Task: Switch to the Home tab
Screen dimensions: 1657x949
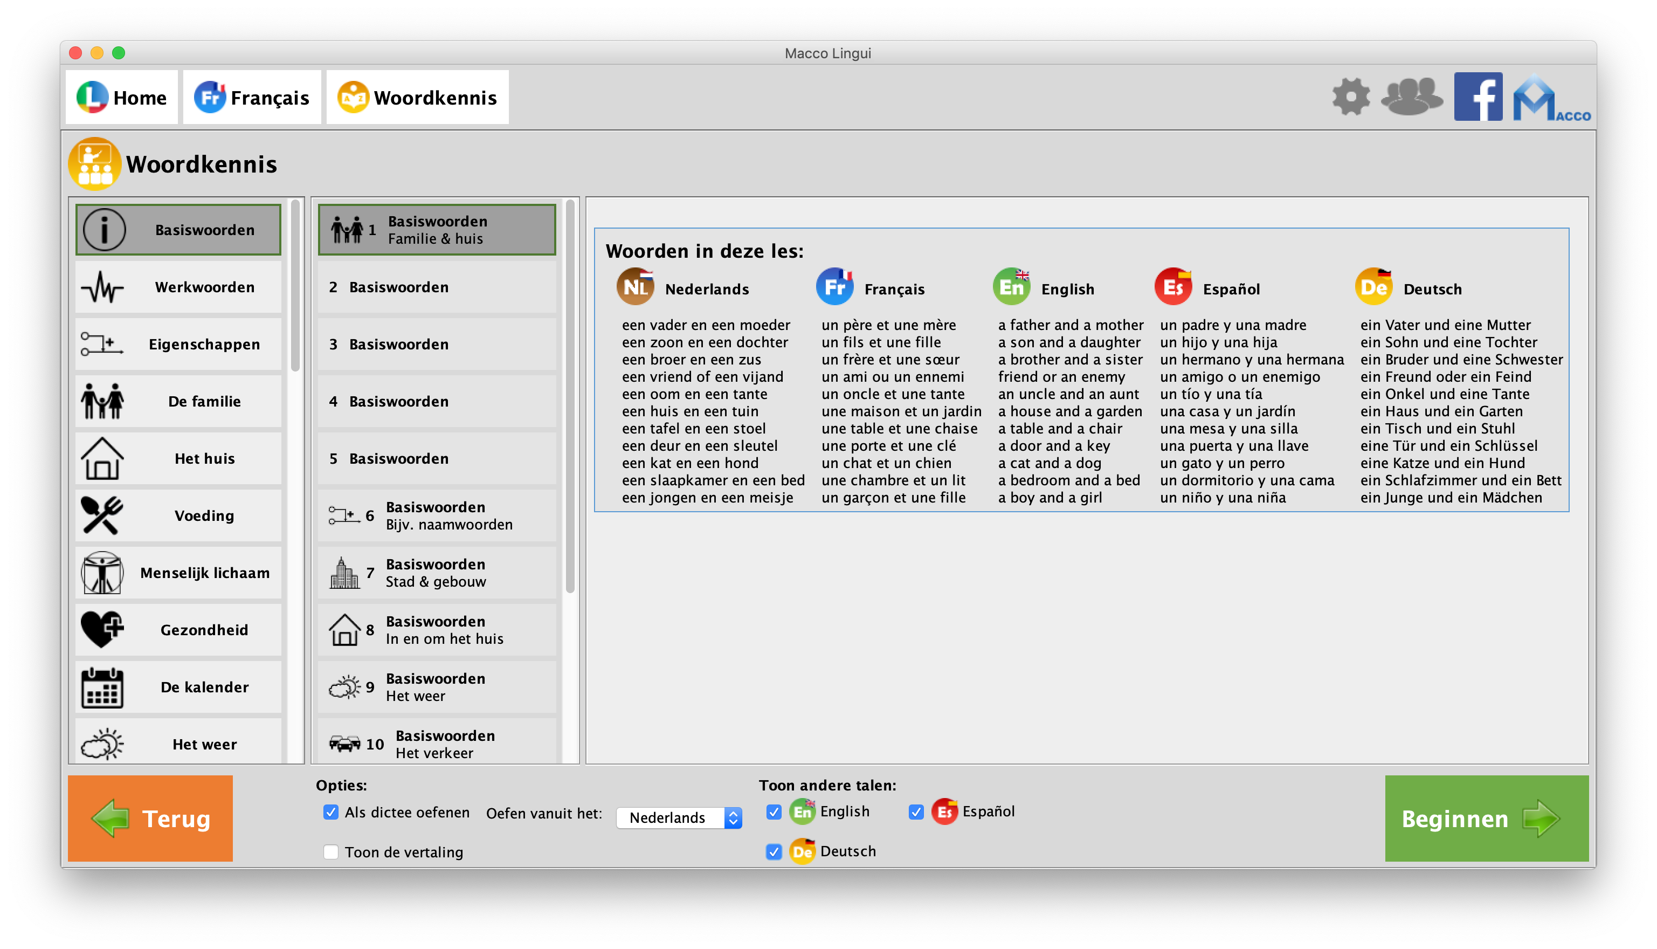Action: (x=122, y=97)
